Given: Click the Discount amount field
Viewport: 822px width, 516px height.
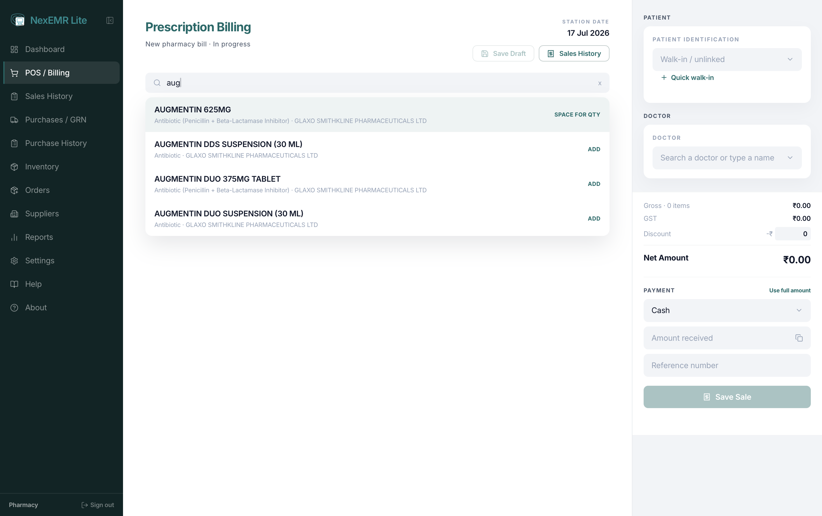Looking at the screenshot, I should click(x=793, y=234).
